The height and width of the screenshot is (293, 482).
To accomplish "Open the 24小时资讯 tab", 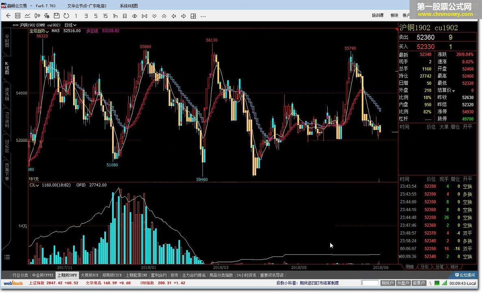I will (246, 275).
